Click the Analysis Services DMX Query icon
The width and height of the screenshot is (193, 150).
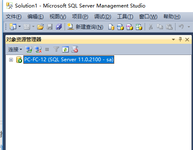130,27
